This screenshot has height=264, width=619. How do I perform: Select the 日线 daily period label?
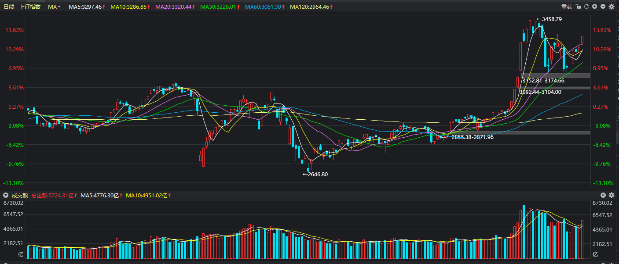pyautogui.click(x=9, y=7)
